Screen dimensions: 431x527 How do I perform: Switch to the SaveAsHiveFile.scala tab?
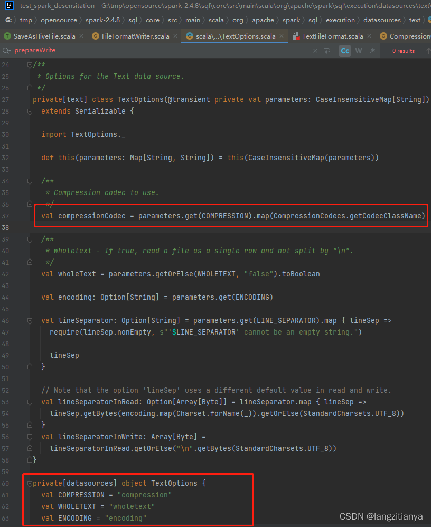pyautogui.click(x=40, y=36)
